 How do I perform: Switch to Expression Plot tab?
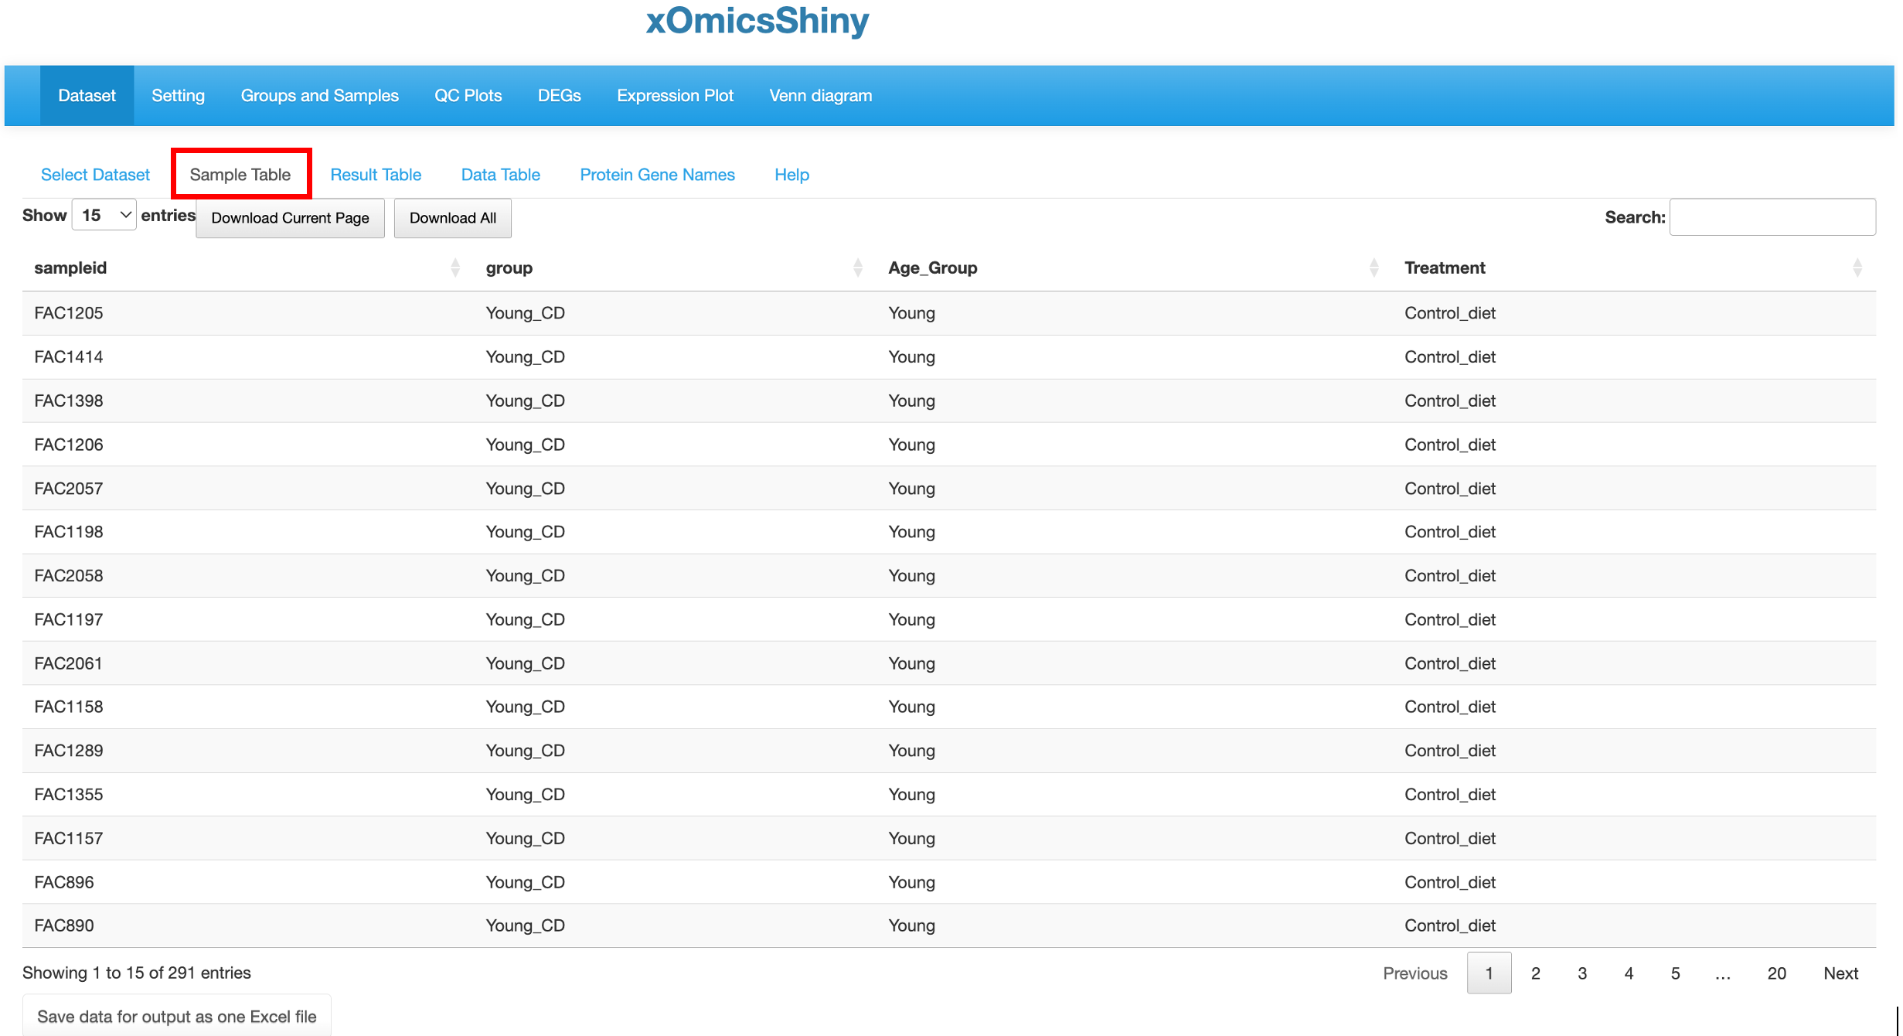(675, 95)
